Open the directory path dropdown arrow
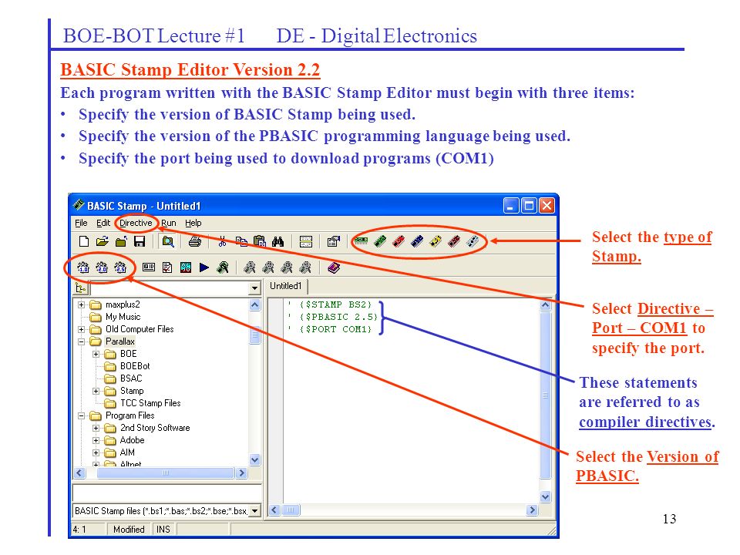Image resolution: width=740 pixels, height=555 pixels. 254,288
